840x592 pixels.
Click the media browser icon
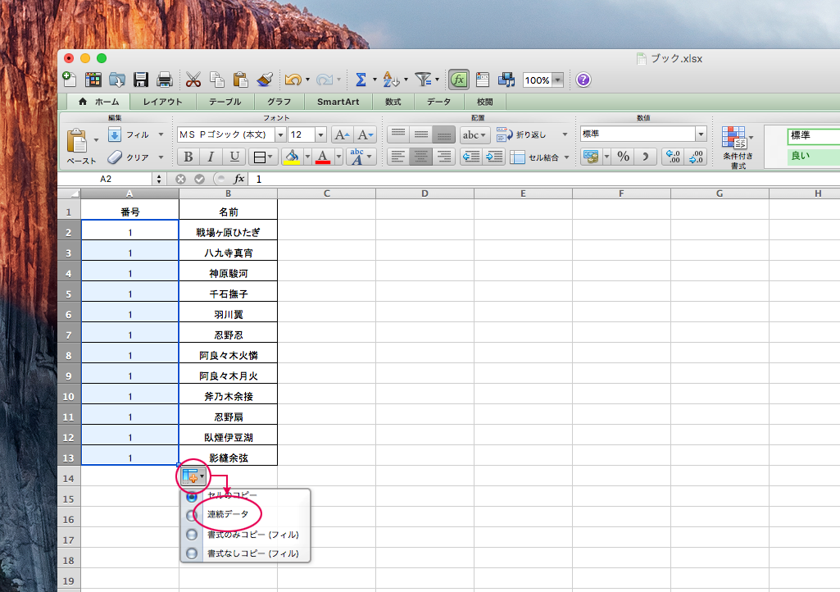click(x=506, y=80)
